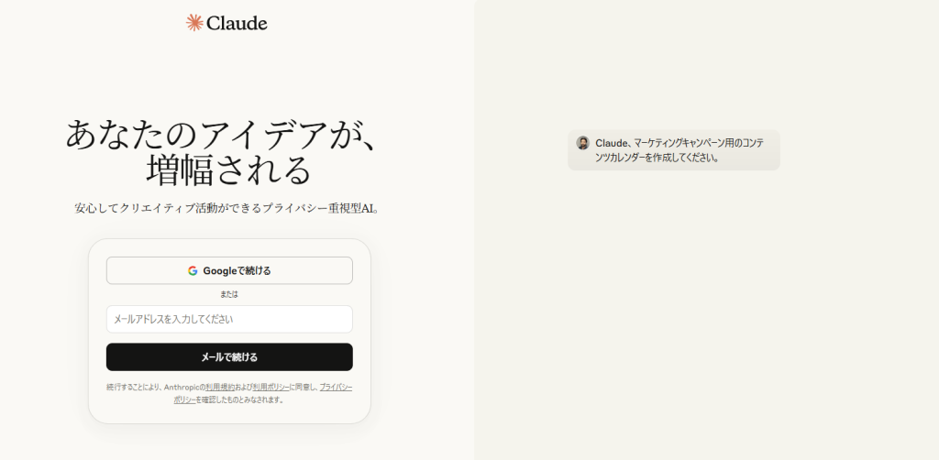The width and height of the screenshot is (939, 460).
Task: Open the 利用ポリシー link
Action: [271, 388]
